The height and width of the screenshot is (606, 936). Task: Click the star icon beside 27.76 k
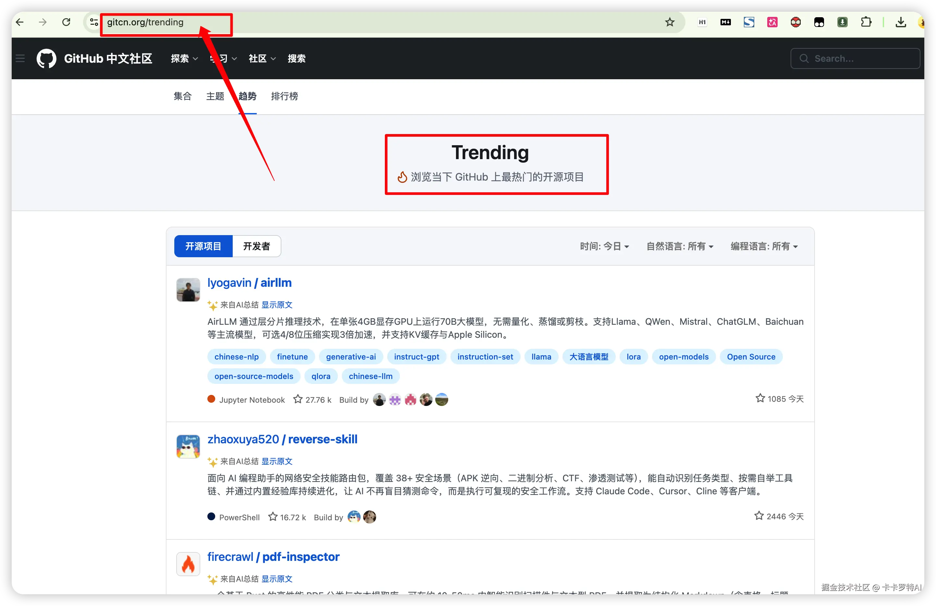(298, 399)
